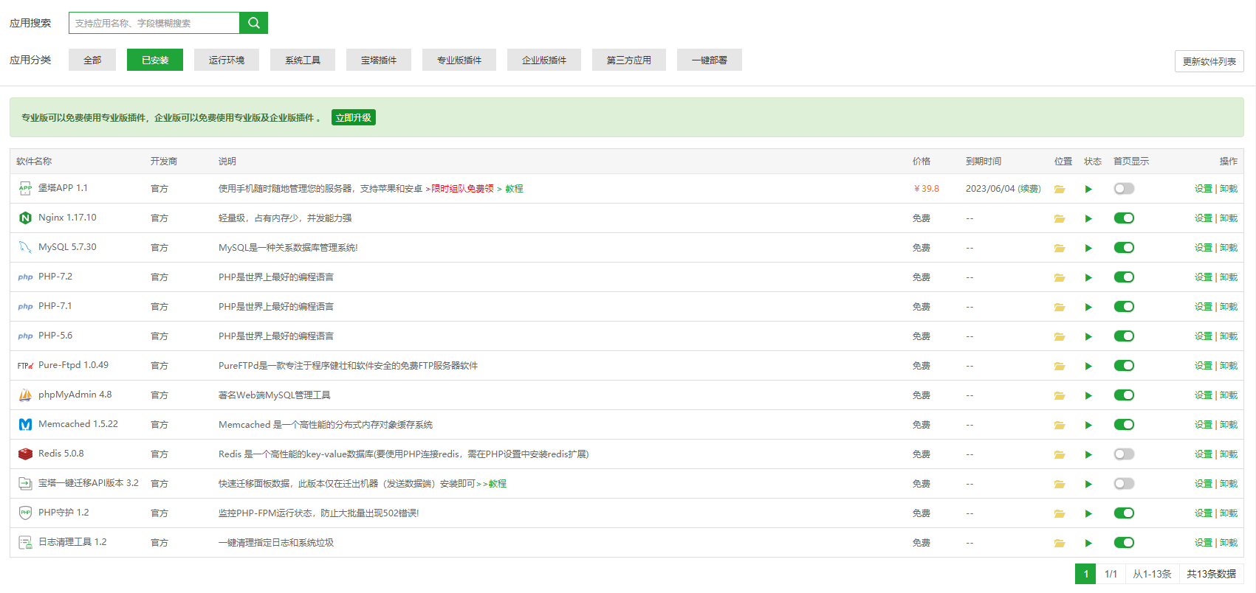This screenshot has height=593, width=1256.
Task: Open 教程 link in 堡塔APP row
Action: click(x=515, y=189)
